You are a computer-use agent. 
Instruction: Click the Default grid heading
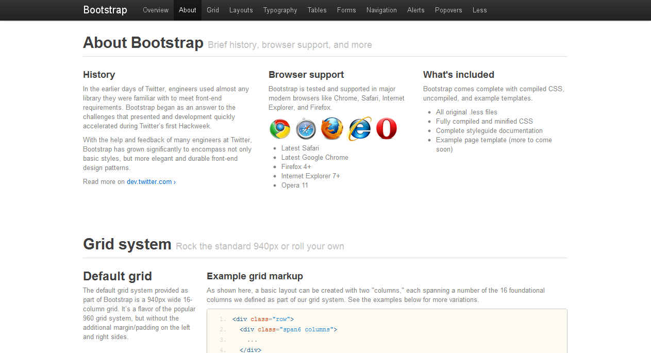click(118, 276)
